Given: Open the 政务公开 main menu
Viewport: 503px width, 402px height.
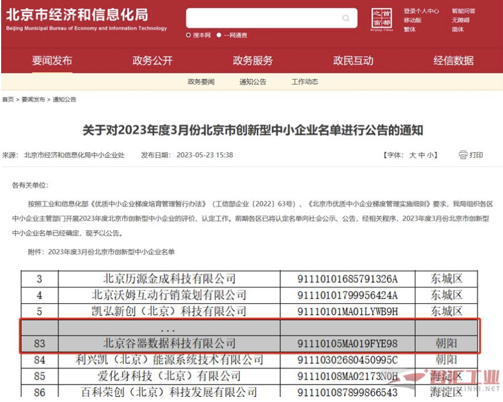Looking at the screenshot, I should coord(152,61).
